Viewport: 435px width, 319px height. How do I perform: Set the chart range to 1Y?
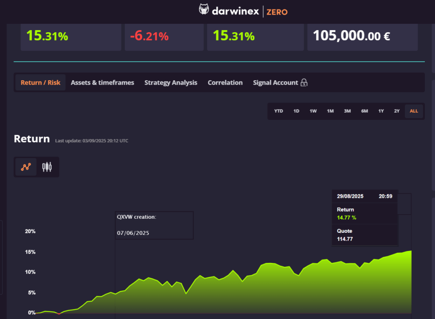coord(381,111)
